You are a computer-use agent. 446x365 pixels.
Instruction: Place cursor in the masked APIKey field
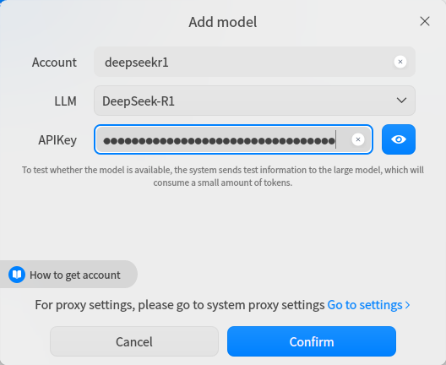(x=233, y=139)
